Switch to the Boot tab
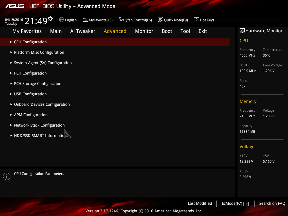The height and width of the screenshot is (216, 288). [x=167, y=31]
